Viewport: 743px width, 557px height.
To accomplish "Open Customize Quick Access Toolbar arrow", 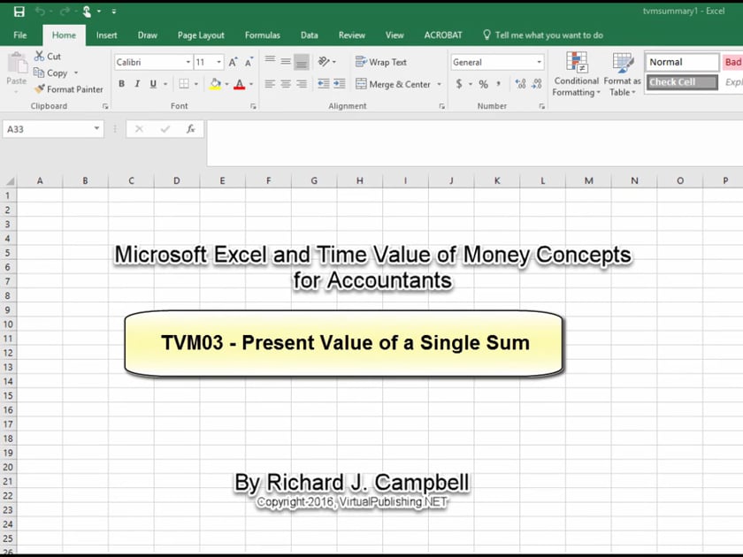I will point(114,11).
